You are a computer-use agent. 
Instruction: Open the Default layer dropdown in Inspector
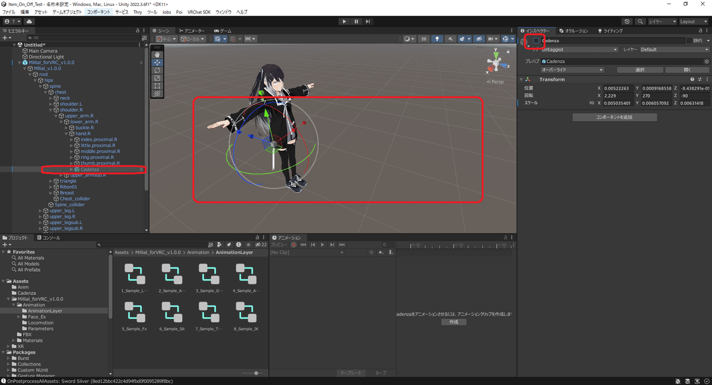674,50
